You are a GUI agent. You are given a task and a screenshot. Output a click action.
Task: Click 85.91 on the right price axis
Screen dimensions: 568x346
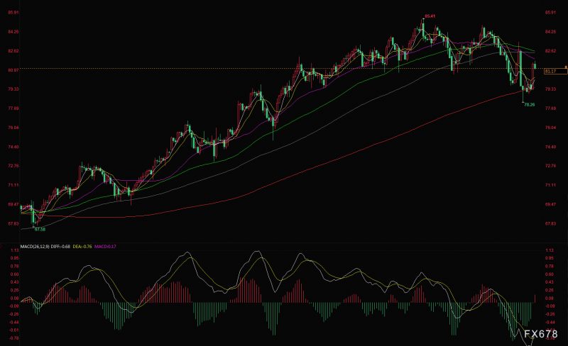click(550, 13)
